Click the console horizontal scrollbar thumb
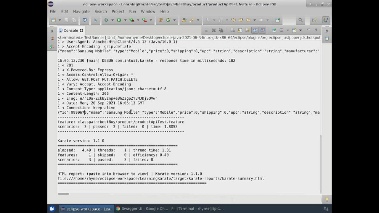The width and height of the screenshot is (379, 213). [x=63, y=194]
